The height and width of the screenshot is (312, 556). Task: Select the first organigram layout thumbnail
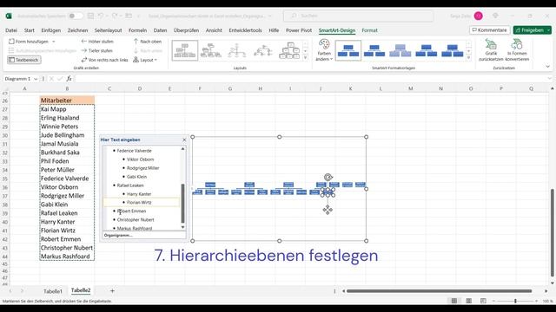(x=185, y=50)
